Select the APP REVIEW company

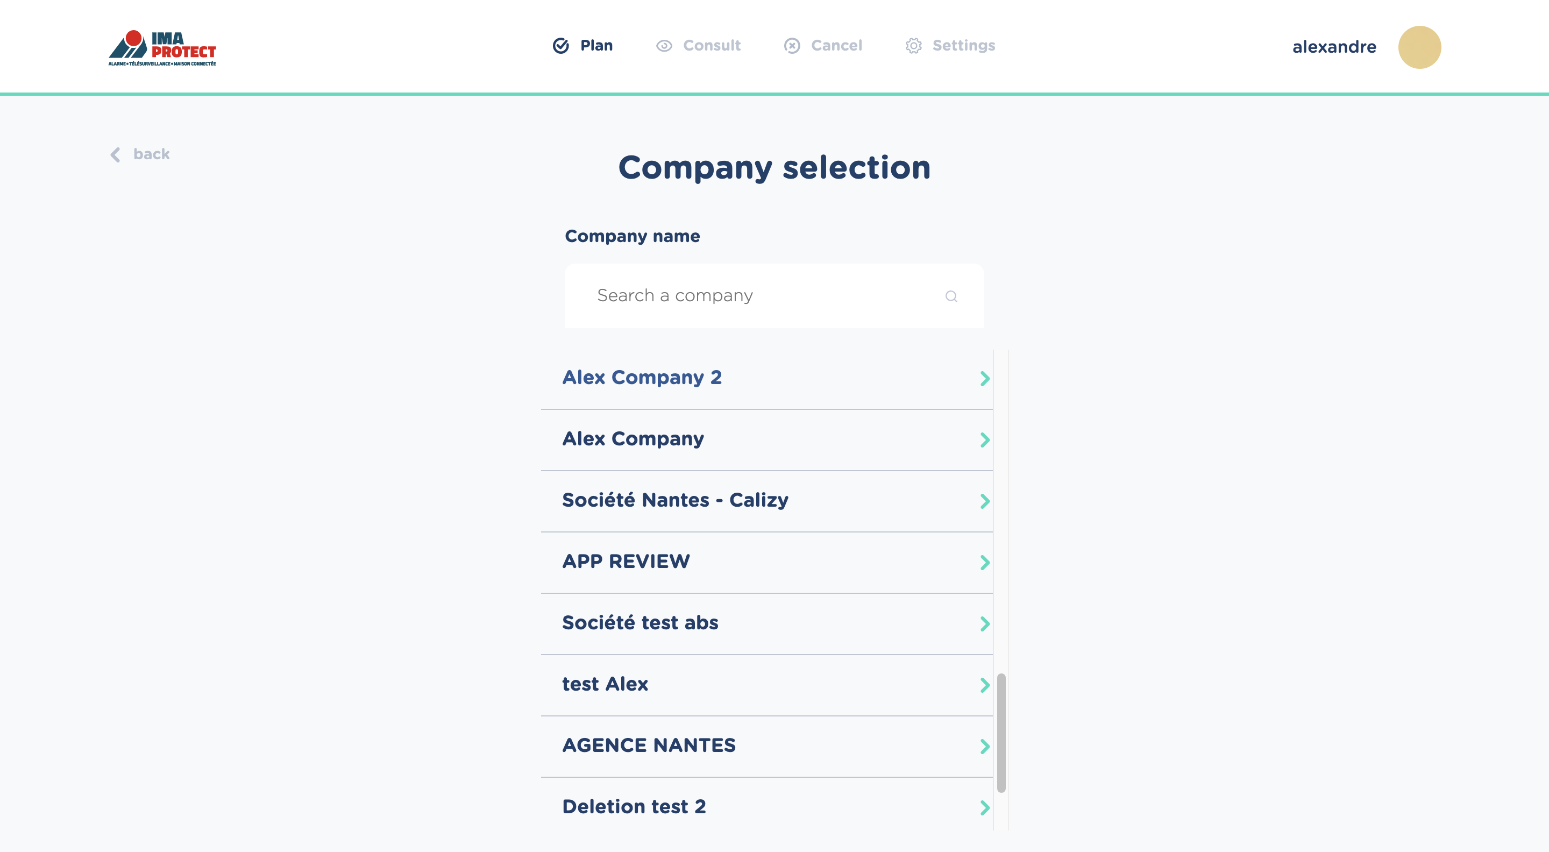[626, 561]
